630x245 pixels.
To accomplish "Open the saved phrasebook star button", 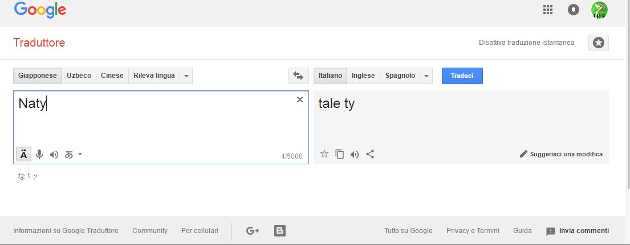I will [599, 43].
